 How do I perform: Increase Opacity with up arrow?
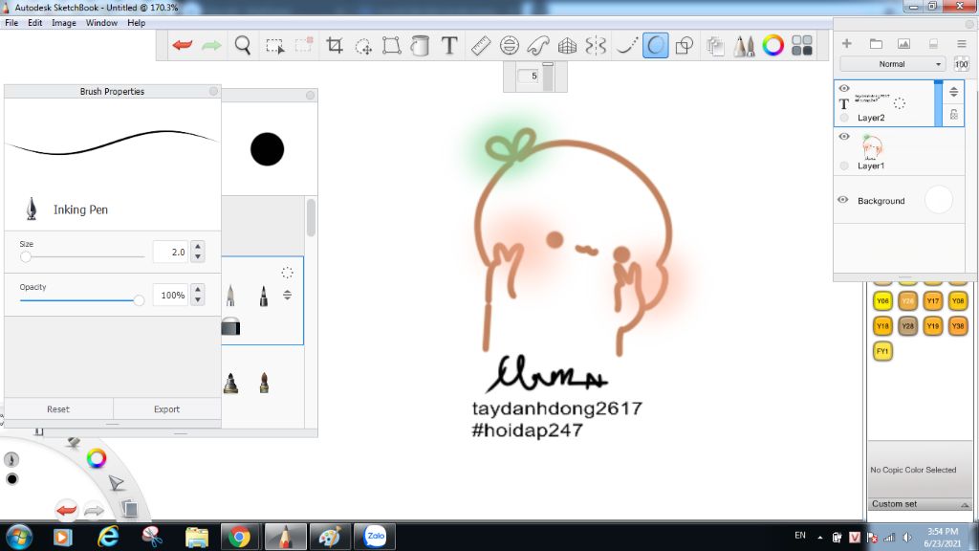pos(198,290)
